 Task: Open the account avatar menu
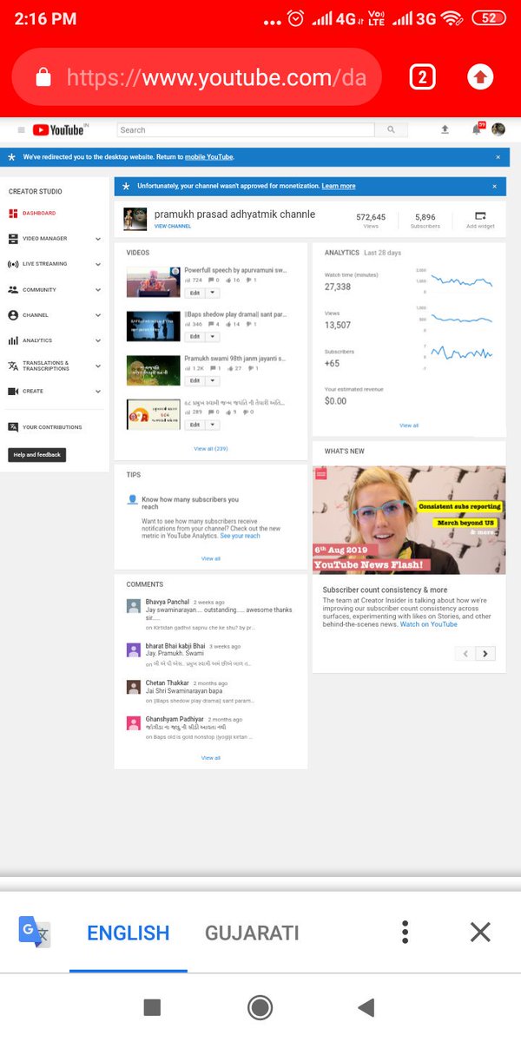point(498,129)
